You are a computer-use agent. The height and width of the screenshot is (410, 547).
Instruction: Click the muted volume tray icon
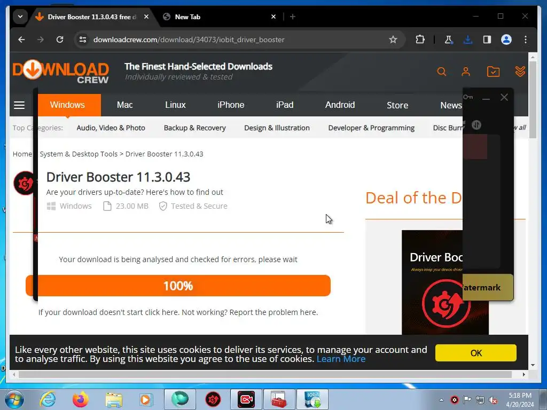pyautogui.click(x=493, y=400)
